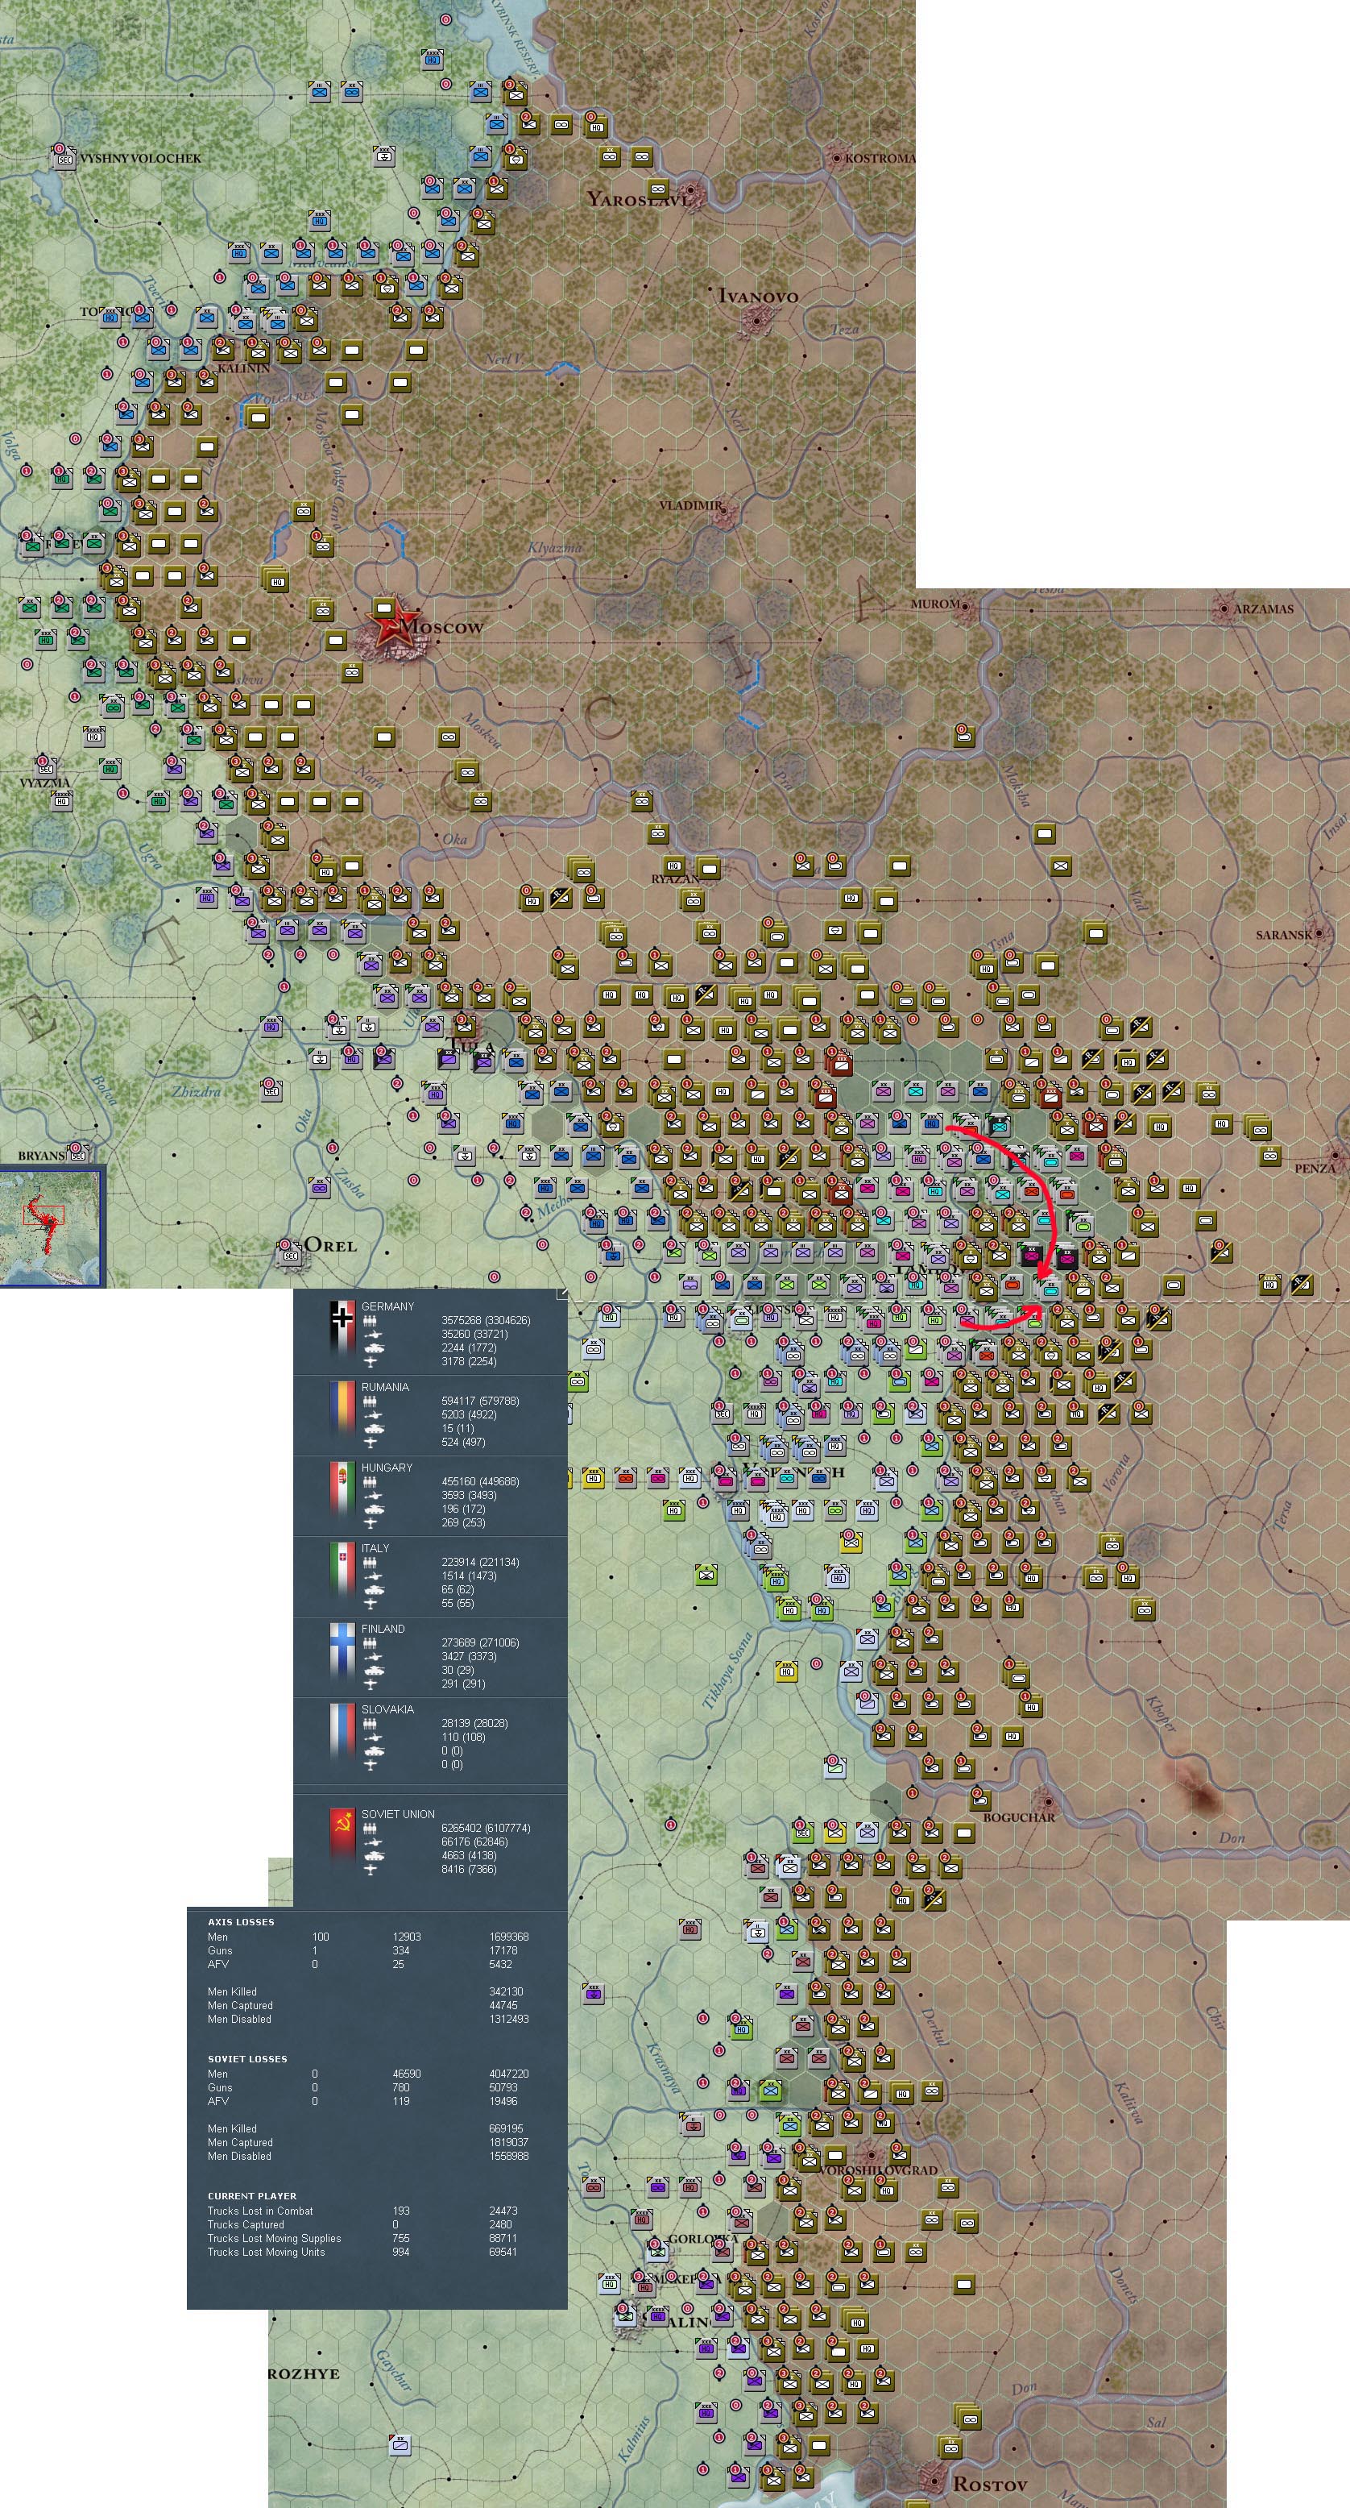Click "Trucks Captured" row label

[x=246, y=2224]
